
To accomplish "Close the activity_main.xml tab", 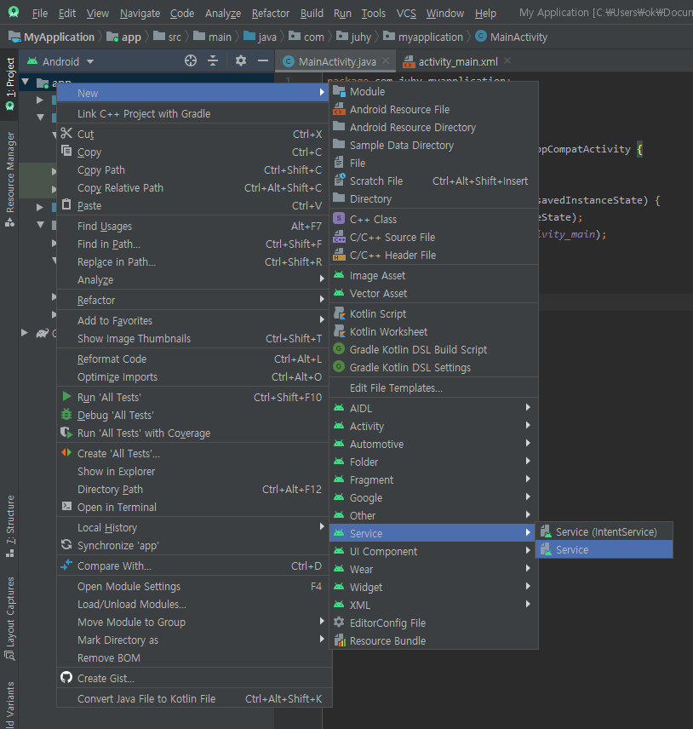I will tap(507, 61).
